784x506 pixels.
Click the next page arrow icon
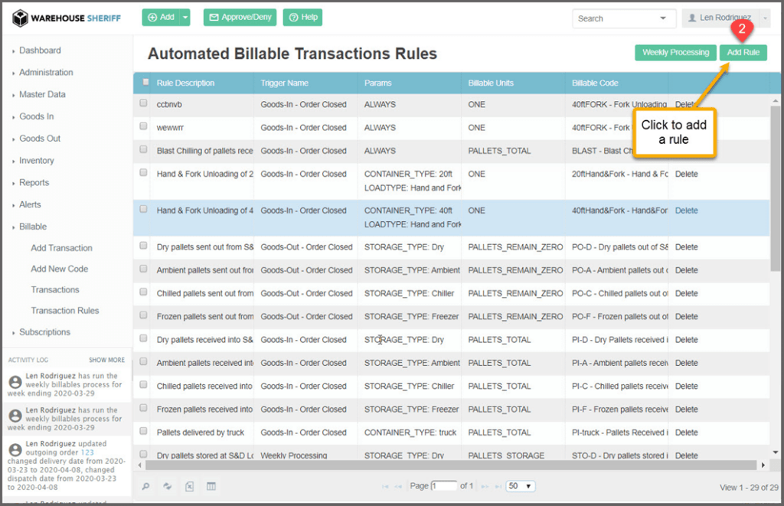(x=487, y=486)
